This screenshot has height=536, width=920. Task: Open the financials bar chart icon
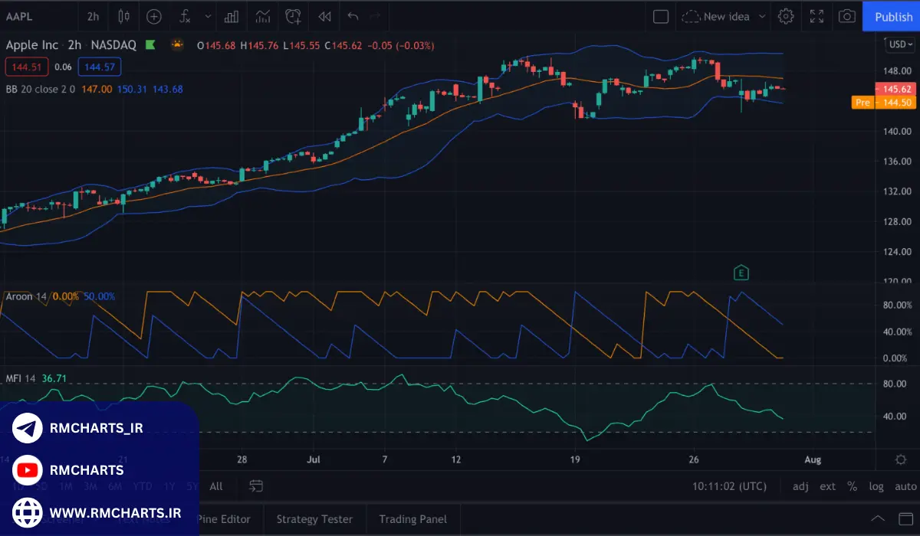coord(231,16)
